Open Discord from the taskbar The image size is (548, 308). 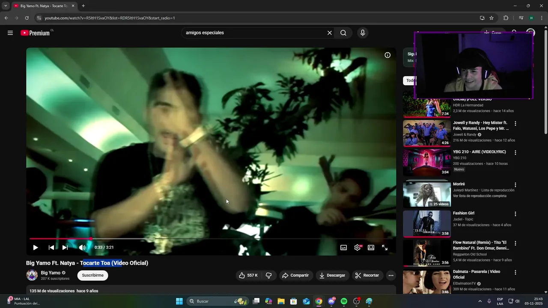point(331,301)
